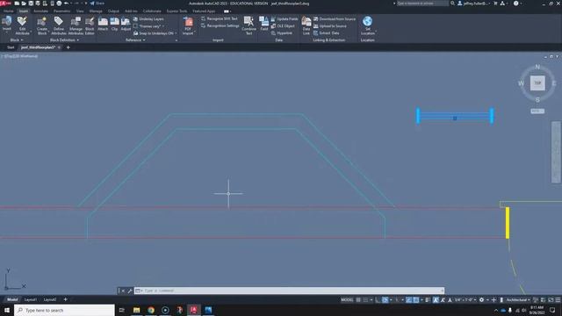Click the PDF Import icon
Image resolution: width=562 pixels, height=316 pixels.
[188, 21]
